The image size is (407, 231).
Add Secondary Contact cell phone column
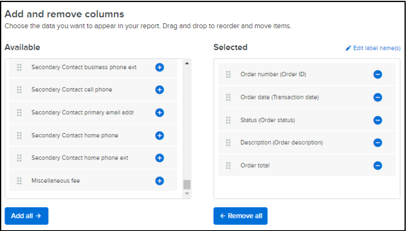[x=159, y=90]
